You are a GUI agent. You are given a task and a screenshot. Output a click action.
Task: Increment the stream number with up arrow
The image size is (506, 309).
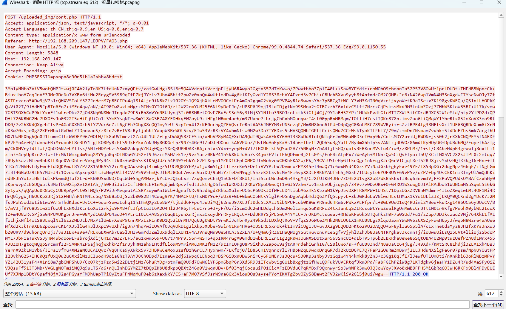501,292
